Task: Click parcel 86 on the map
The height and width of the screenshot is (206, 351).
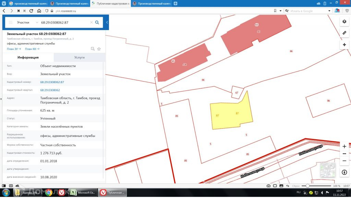Action: 328,101
